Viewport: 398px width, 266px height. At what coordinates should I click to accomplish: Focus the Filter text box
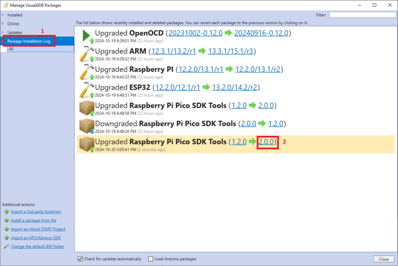click(363, 15)
